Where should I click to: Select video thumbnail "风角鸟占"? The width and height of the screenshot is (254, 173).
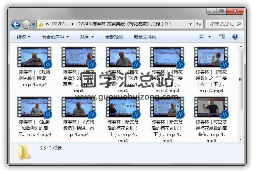click(123, 57)
